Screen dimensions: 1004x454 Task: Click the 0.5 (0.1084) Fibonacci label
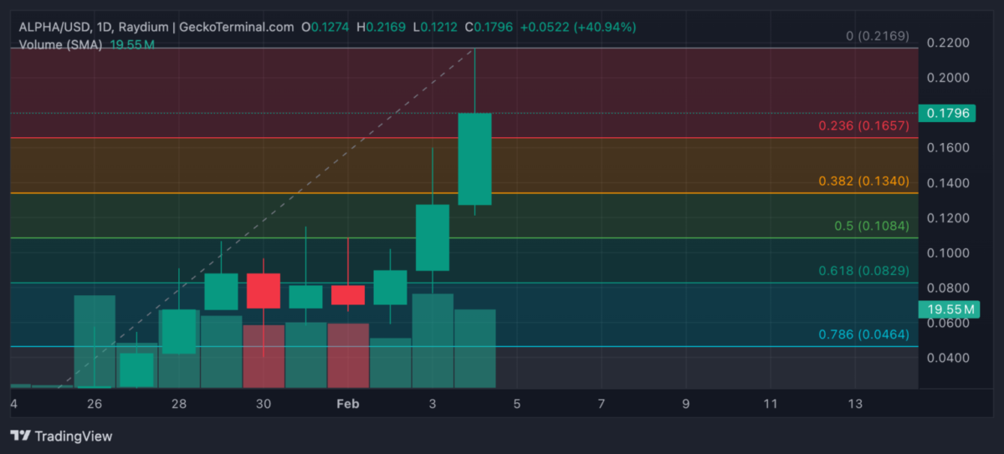click(x=871, y=227)
